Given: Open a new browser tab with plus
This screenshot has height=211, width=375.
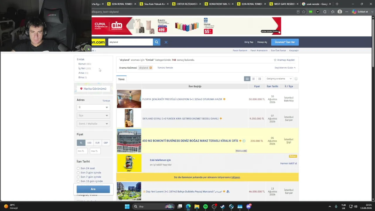Looking at the screenshot, I should tap(337, 4).
